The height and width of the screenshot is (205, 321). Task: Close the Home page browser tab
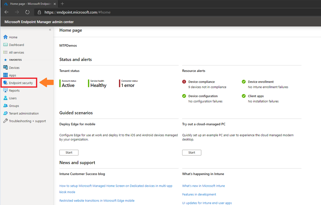pos(55,4)
